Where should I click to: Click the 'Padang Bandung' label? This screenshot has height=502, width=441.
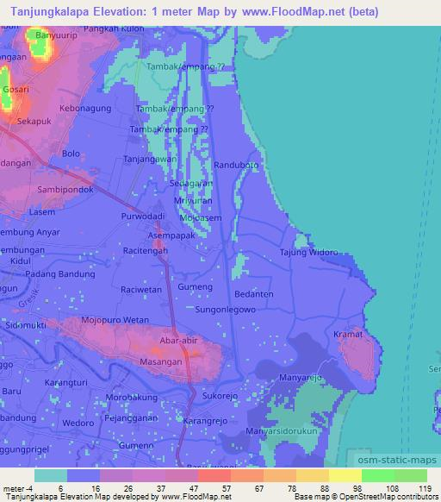[60, 274]
